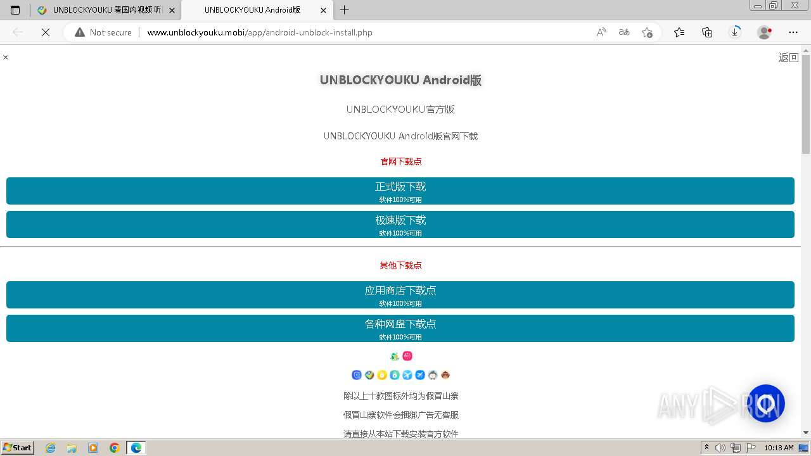Viewport: 811px width, 456px height.
Task: Click the 正式版下载 button
Action: pos(400,191)
